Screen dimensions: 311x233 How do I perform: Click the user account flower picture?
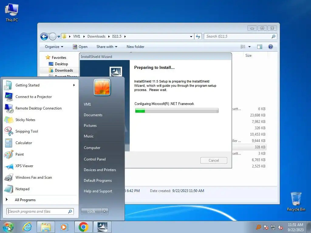coord(102,87)
